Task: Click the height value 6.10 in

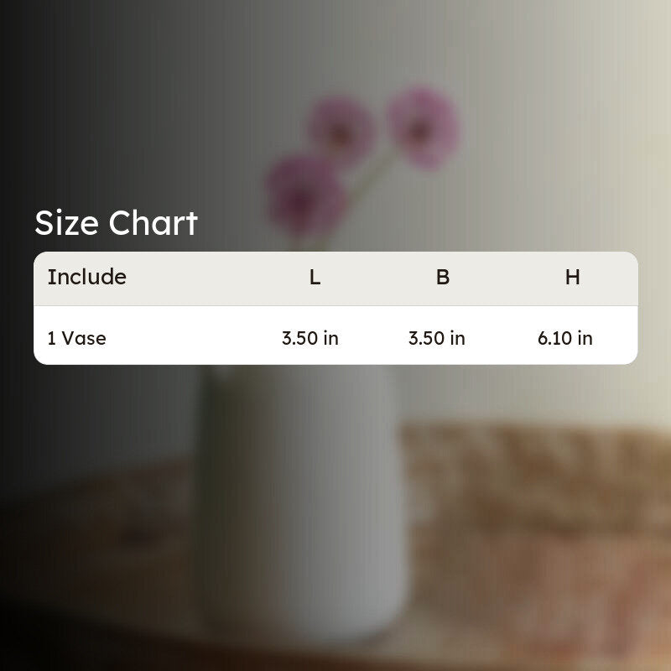Action: (564, 338)
